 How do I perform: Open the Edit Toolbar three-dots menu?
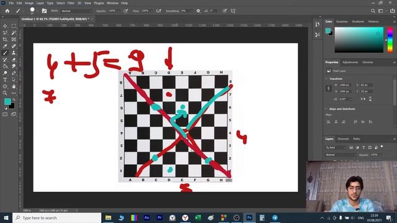point(14,93)
